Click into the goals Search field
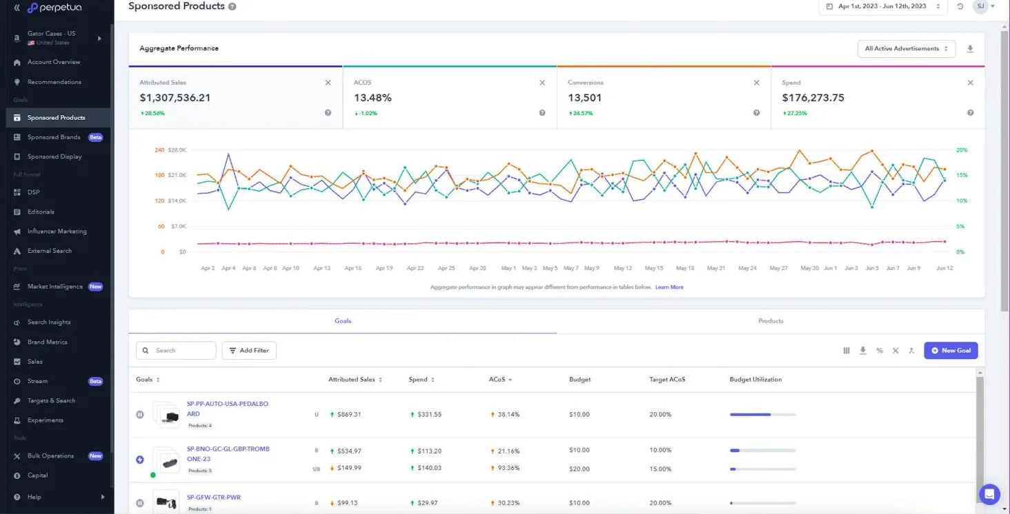The width and height of the screenshot is (1010, 514). 176,351
